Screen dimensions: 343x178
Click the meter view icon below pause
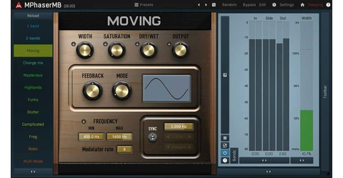click(225, 146)
